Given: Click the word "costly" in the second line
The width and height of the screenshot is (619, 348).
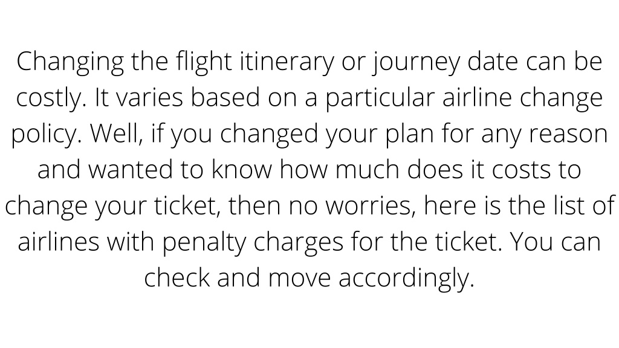Looking at the screenshot, I should 51,98.
